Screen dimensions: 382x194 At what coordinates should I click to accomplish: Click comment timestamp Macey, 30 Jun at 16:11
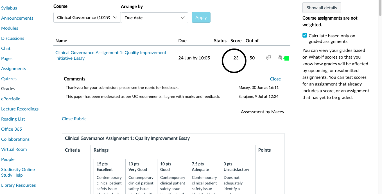[259, 87]
